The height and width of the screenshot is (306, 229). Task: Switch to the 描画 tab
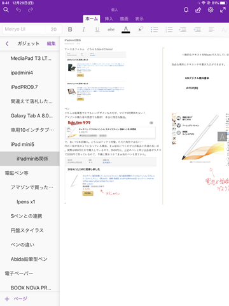[124, 18]
